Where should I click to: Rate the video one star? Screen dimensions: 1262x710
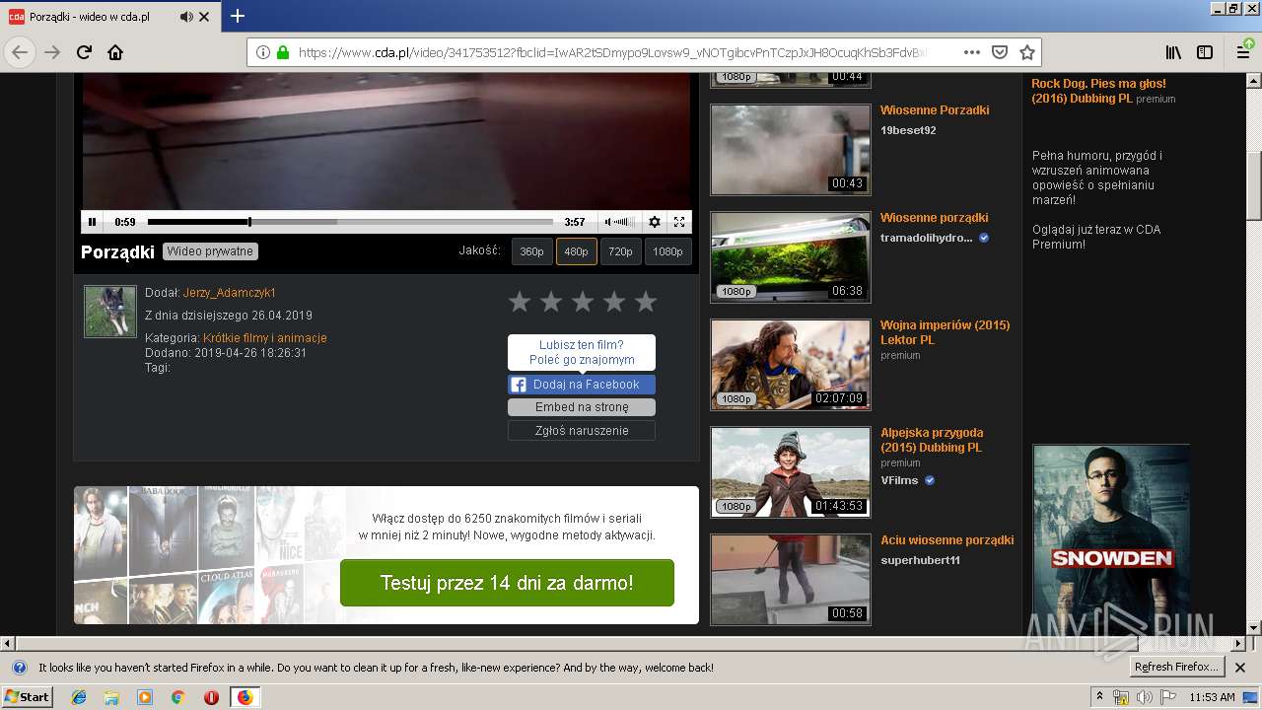520,302
